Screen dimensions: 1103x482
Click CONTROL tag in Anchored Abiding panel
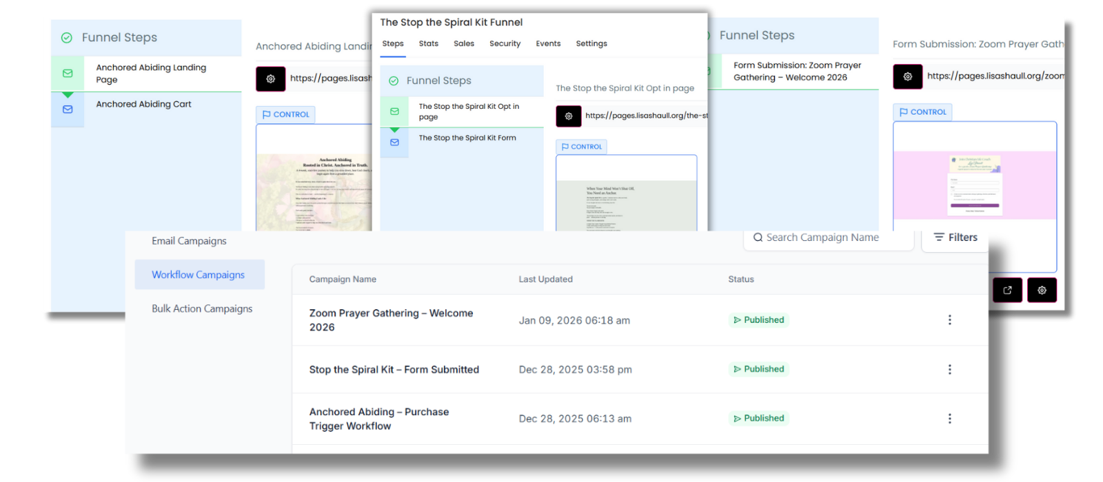pyautogui.click(x=286, y=114)
